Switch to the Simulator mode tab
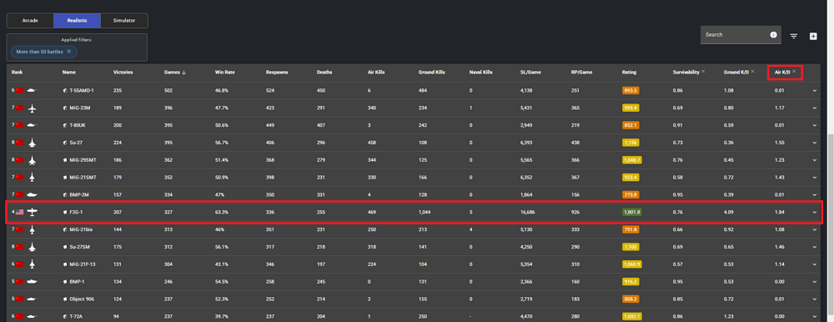This screenshot has height=322, width=834. click(x=124, y=21)
